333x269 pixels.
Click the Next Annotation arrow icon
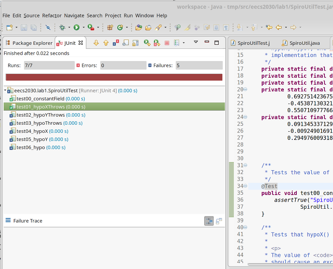click(240, 27)
